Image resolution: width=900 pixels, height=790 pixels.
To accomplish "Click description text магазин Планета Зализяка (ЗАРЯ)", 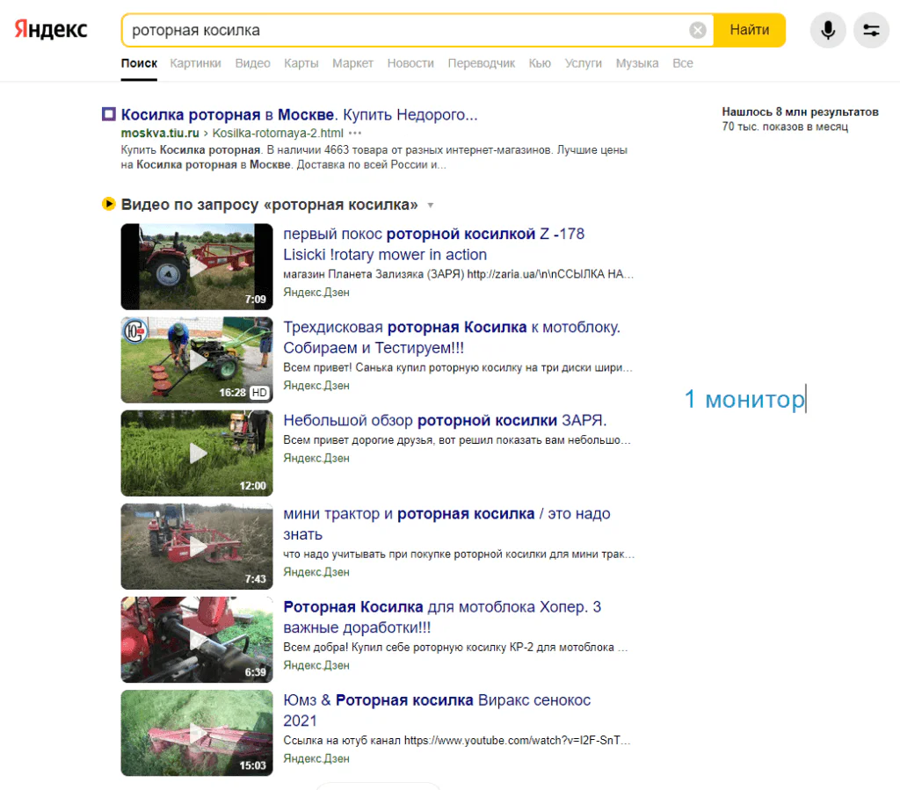I will coord(459,274).
